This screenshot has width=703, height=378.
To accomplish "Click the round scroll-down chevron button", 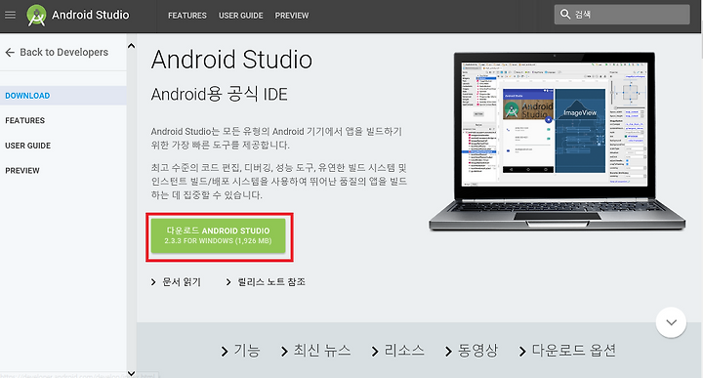I will coord(671,322).
